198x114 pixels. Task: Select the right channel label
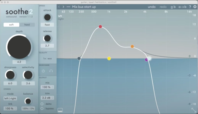pyautogui.click(x=61, y=19)
